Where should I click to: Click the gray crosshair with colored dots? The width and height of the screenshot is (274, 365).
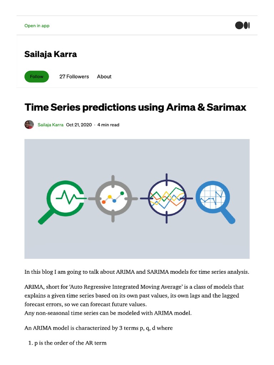click(113, 199)
